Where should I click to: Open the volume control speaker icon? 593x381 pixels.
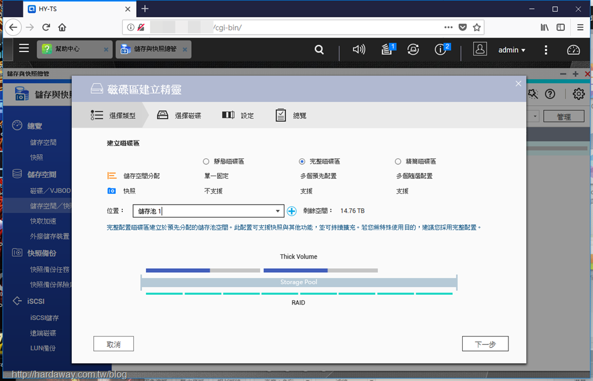tap(359, 50)
